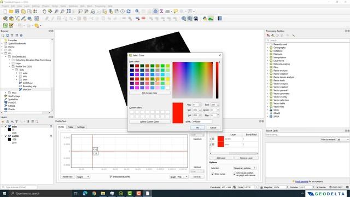Toggle the Interpolated profile checkbox
This screenshot has width=350, height=197.
pos(110,177)
